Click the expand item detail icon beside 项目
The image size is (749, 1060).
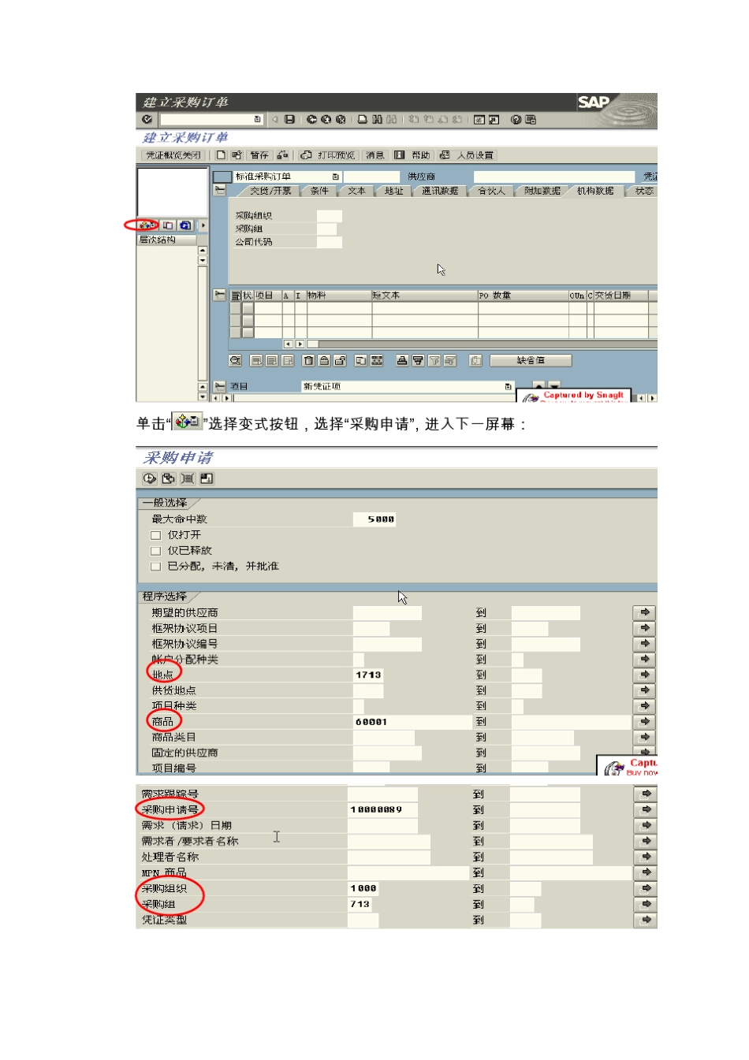(x=220, y=386)
